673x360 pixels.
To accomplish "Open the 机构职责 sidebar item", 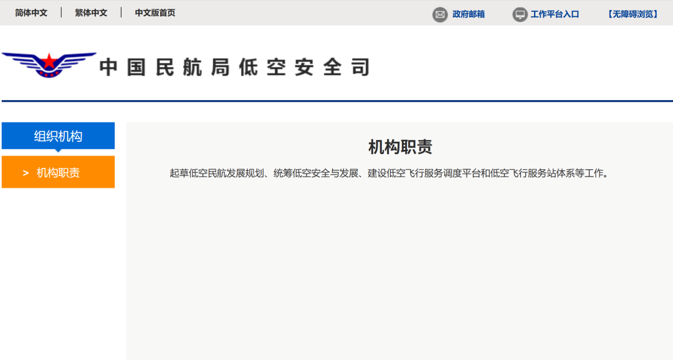I will click(58, 172).
